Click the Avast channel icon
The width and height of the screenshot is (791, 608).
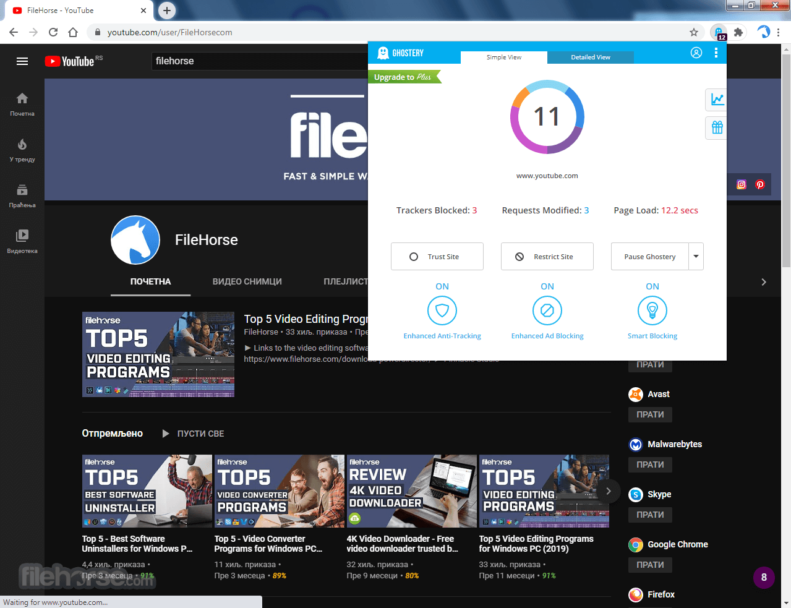coord(636,394)
